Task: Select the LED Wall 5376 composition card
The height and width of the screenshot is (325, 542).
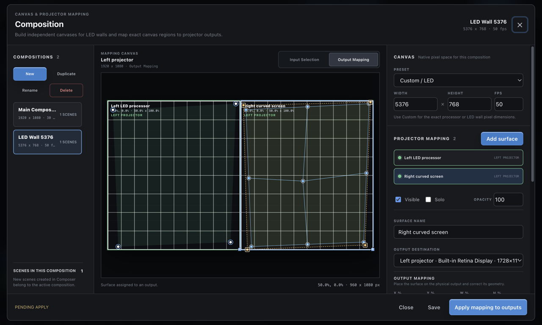Action: [47, 142]
